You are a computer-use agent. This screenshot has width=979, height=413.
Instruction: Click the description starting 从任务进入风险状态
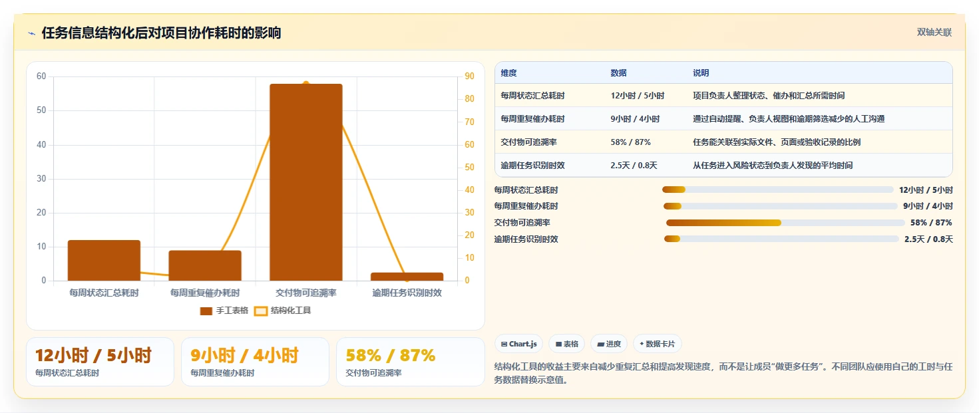773,166
